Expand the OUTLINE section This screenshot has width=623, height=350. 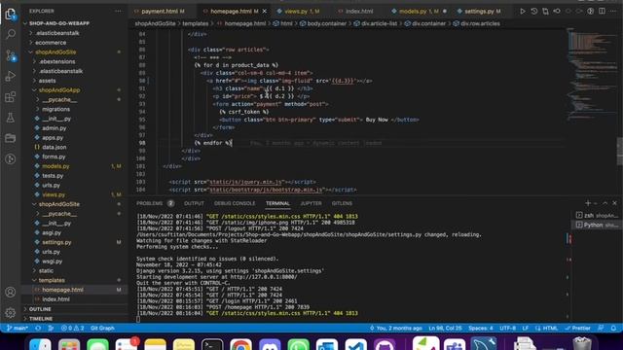(x=40, y=309)
